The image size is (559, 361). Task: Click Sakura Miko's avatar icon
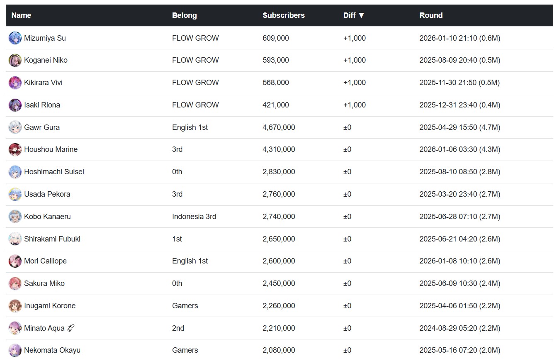[15, 284]
